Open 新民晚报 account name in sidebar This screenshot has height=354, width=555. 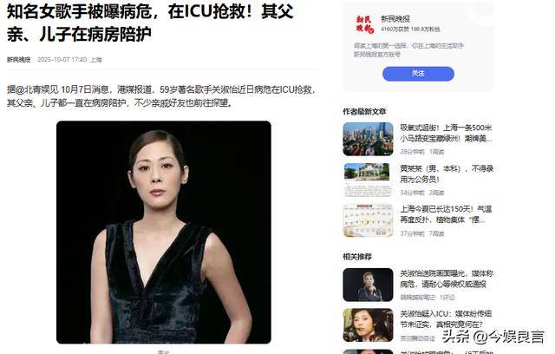click(x=395, y=19)
